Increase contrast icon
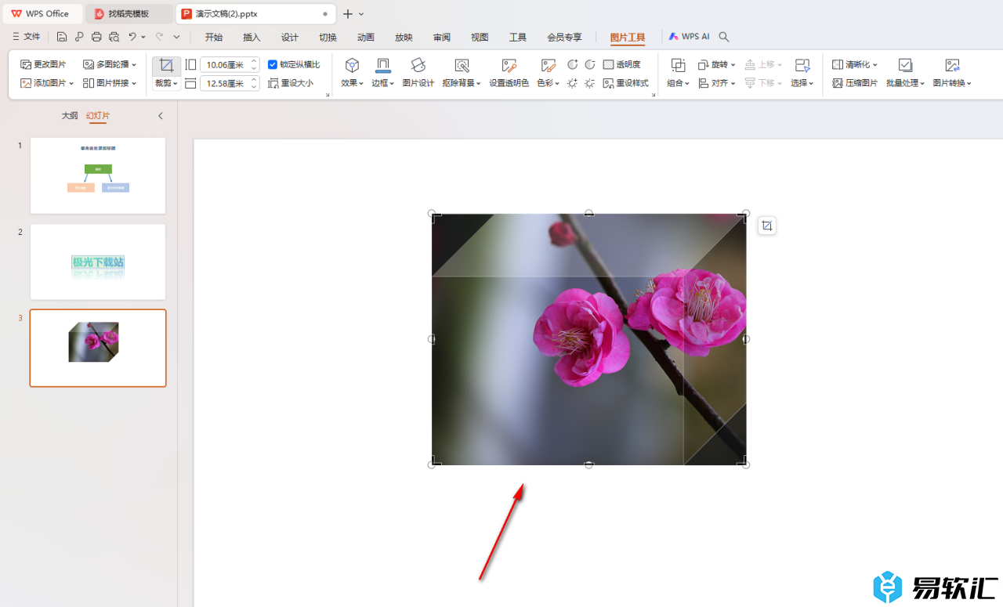The image size is (1003, 607). 573,64
